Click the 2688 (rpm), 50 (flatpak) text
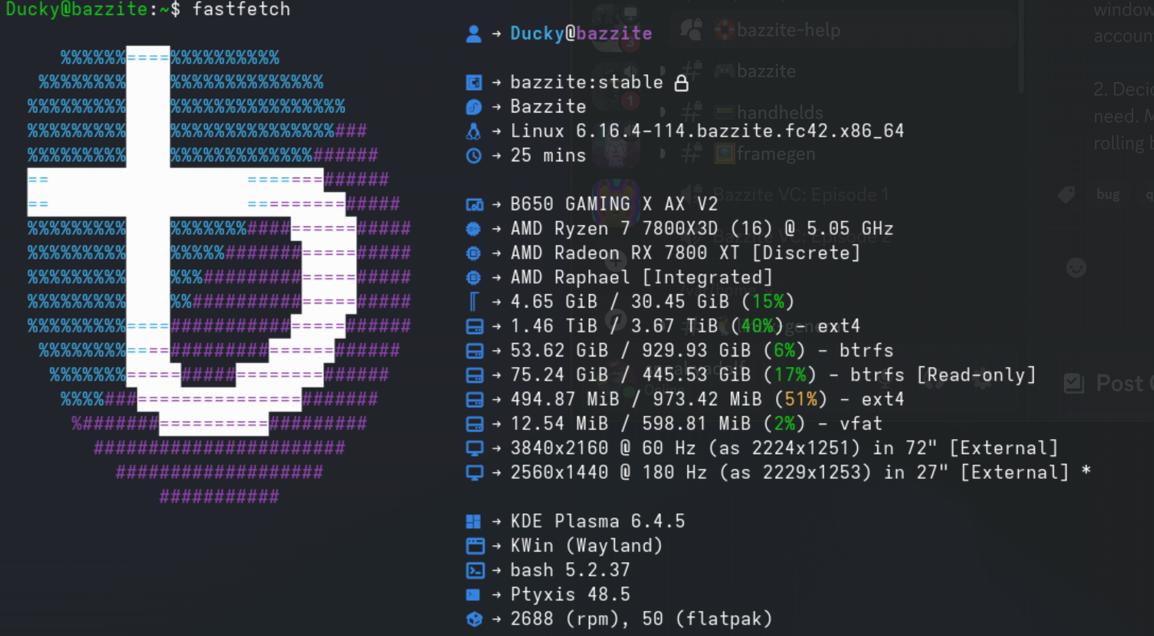The height and width of the screenshot is (636, 1154). coord(641,619)
